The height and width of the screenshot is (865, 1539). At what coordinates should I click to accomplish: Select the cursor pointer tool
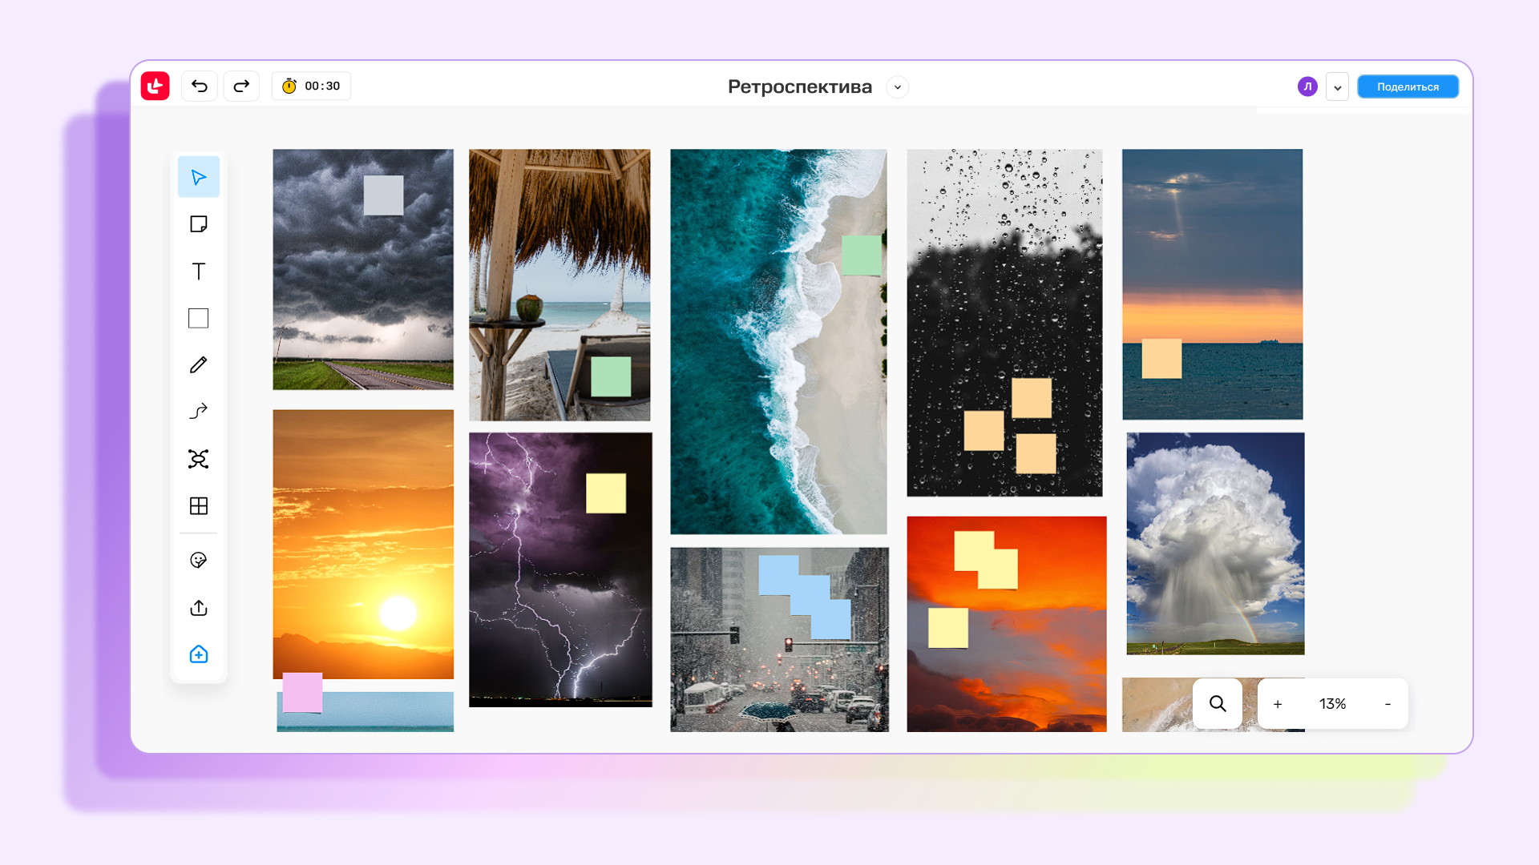click(x=198, y=177)
